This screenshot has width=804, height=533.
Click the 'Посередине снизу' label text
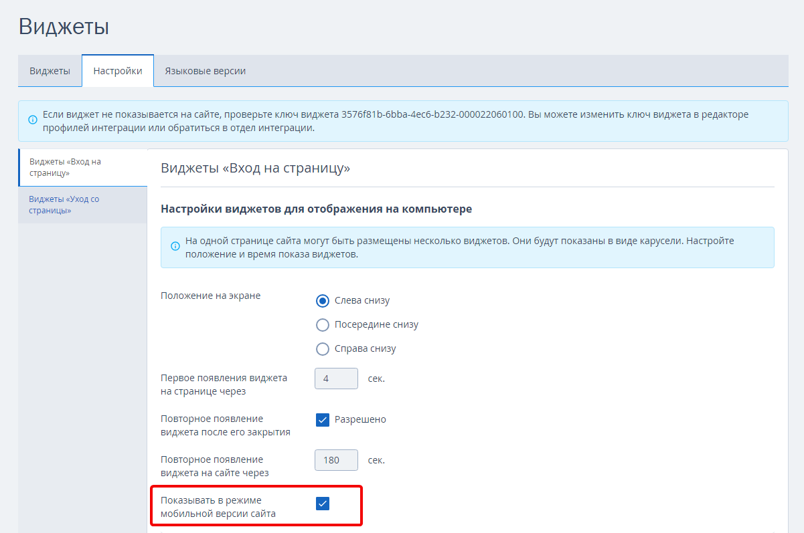[x=377, y=325]
